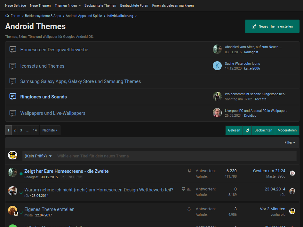
Task: Open Forum breadcrumb link
Action: pos(15,16)
